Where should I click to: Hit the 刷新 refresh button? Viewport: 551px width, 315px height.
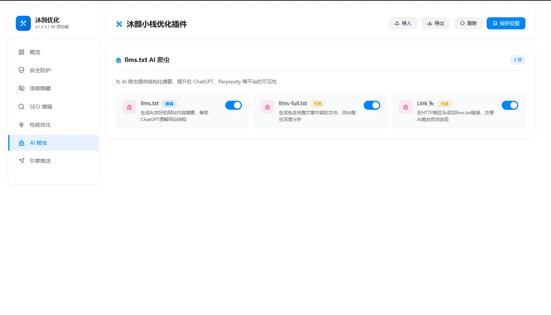468,23
